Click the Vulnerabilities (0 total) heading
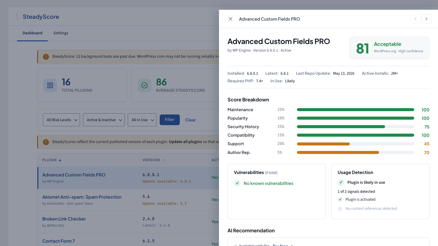The height and width of the screenshot is (246, 438). pos(255,173)
